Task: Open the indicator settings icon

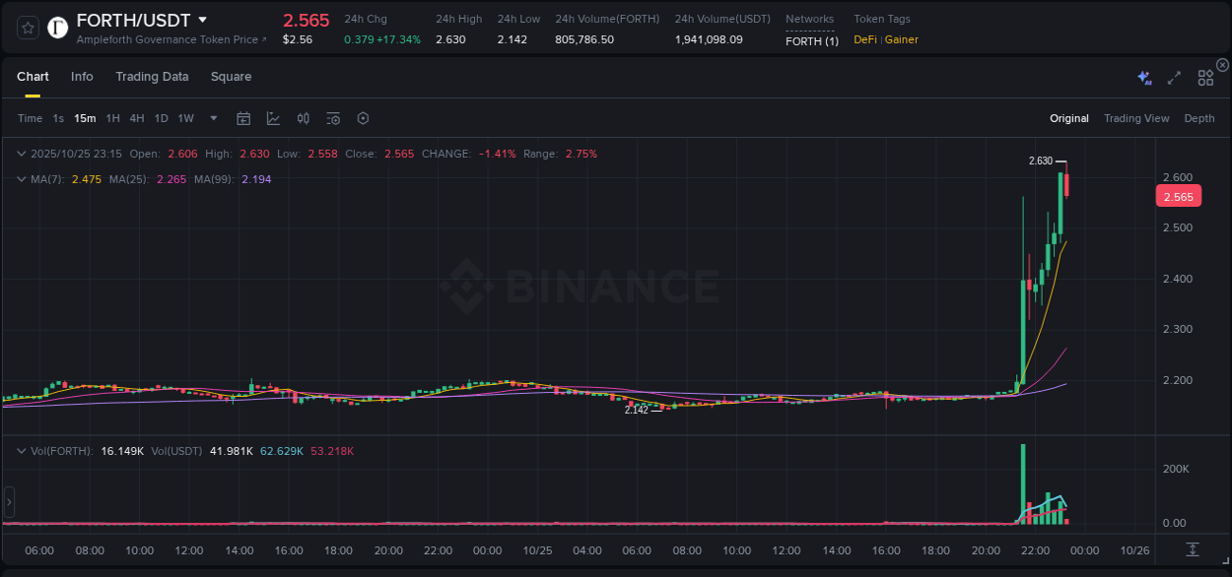Action: pos(332,118)
